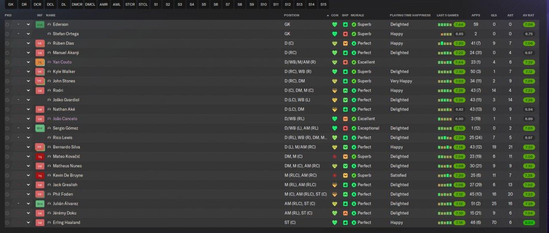Click Ederson's last 5 games form bars
The height and width of the screenshot is (233, 549).
(445, 24)
